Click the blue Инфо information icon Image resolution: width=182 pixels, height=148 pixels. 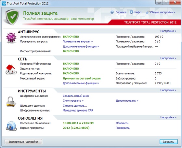(131, 12)
